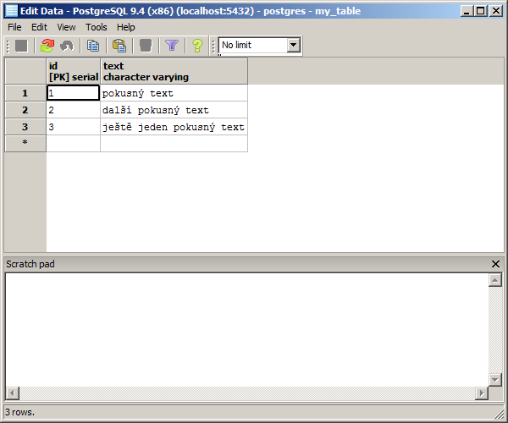Click cell containing 'ještě jeden pokusný text'
Image resolution: width=508 pixels, height=423 pixels.
click(x=174, y=127)
